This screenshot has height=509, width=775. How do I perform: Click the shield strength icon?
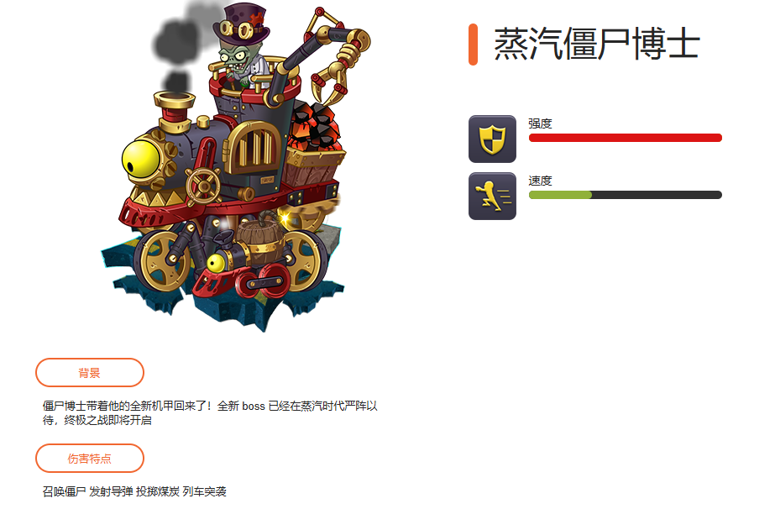492,139
